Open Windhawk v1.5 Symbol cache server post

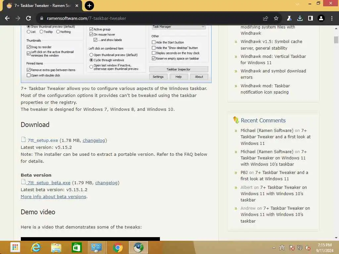pos(271,45)
